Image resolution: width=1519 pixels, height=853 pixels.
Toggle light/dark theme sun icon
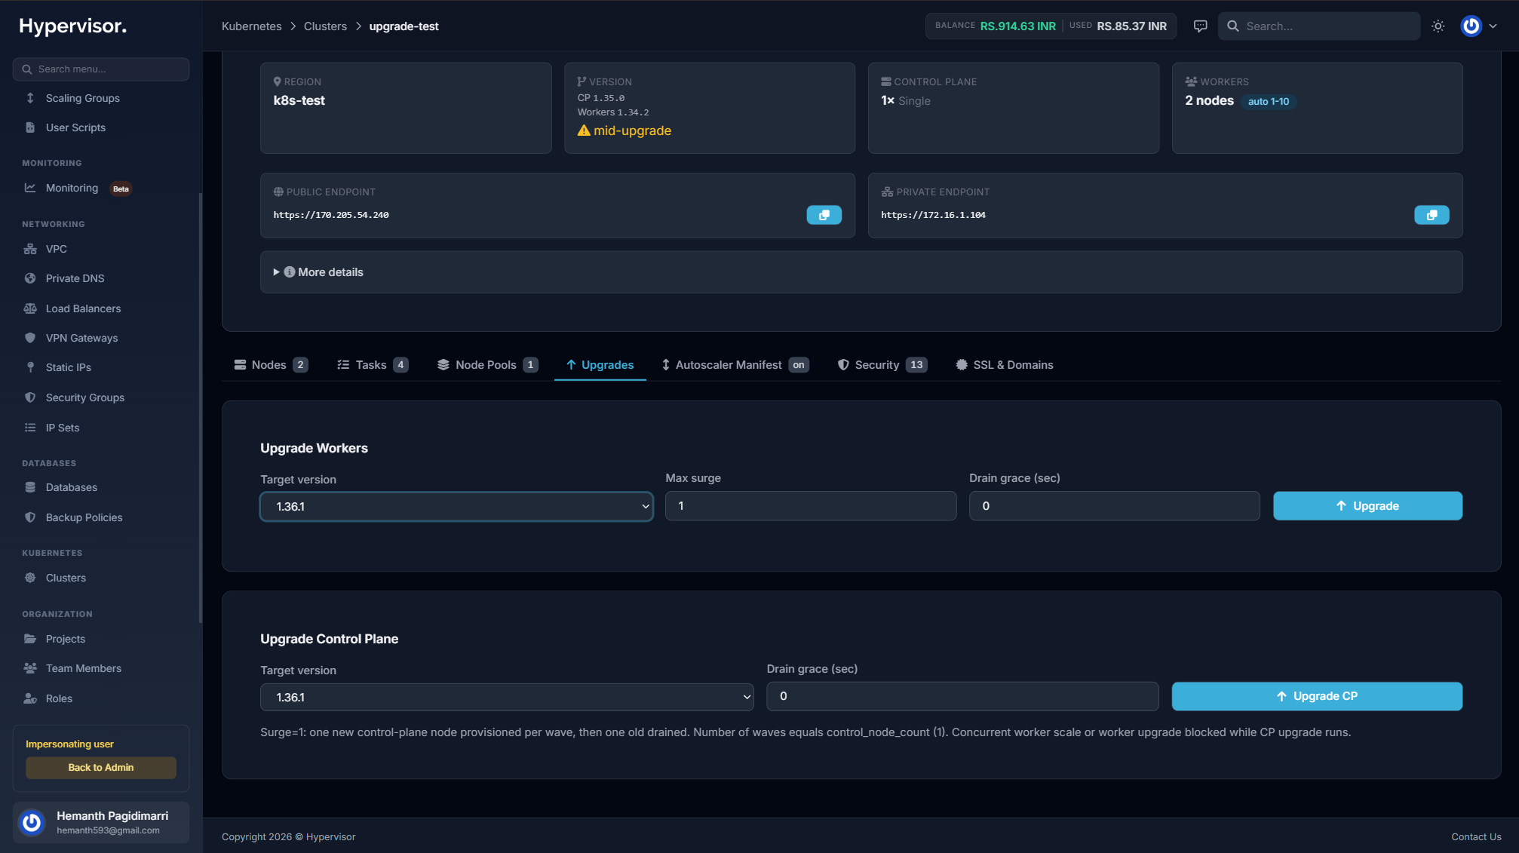pyautogui.click(x=1438, y=26)
